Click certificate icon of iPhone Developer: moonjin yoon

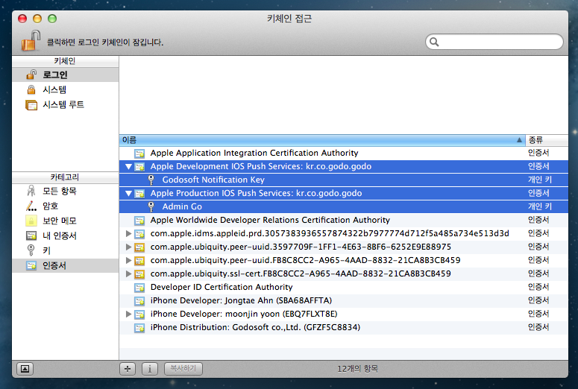pos(139,314)
